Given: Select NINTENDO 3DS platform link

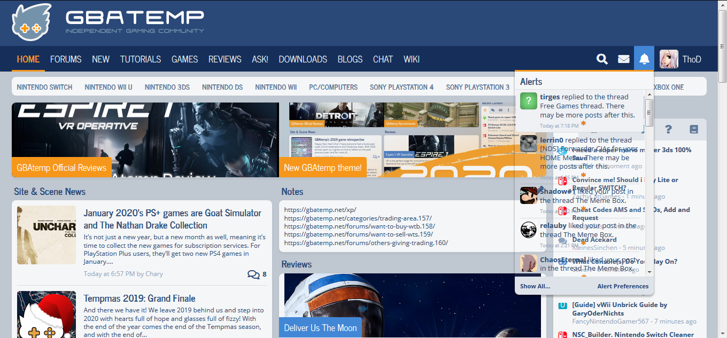Looking at the screenshot, I should click(x=167, y=87).
